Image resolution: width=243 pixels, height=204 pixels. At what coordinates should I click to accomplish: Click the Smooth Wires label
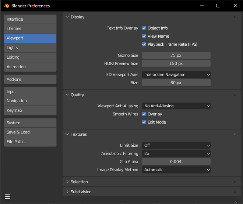pos(126,114)
